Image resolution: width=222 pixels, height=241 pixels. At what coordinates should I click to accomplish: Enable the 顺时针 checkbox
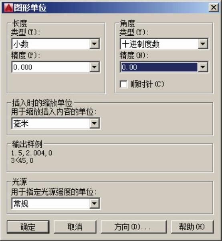[123, 84]
